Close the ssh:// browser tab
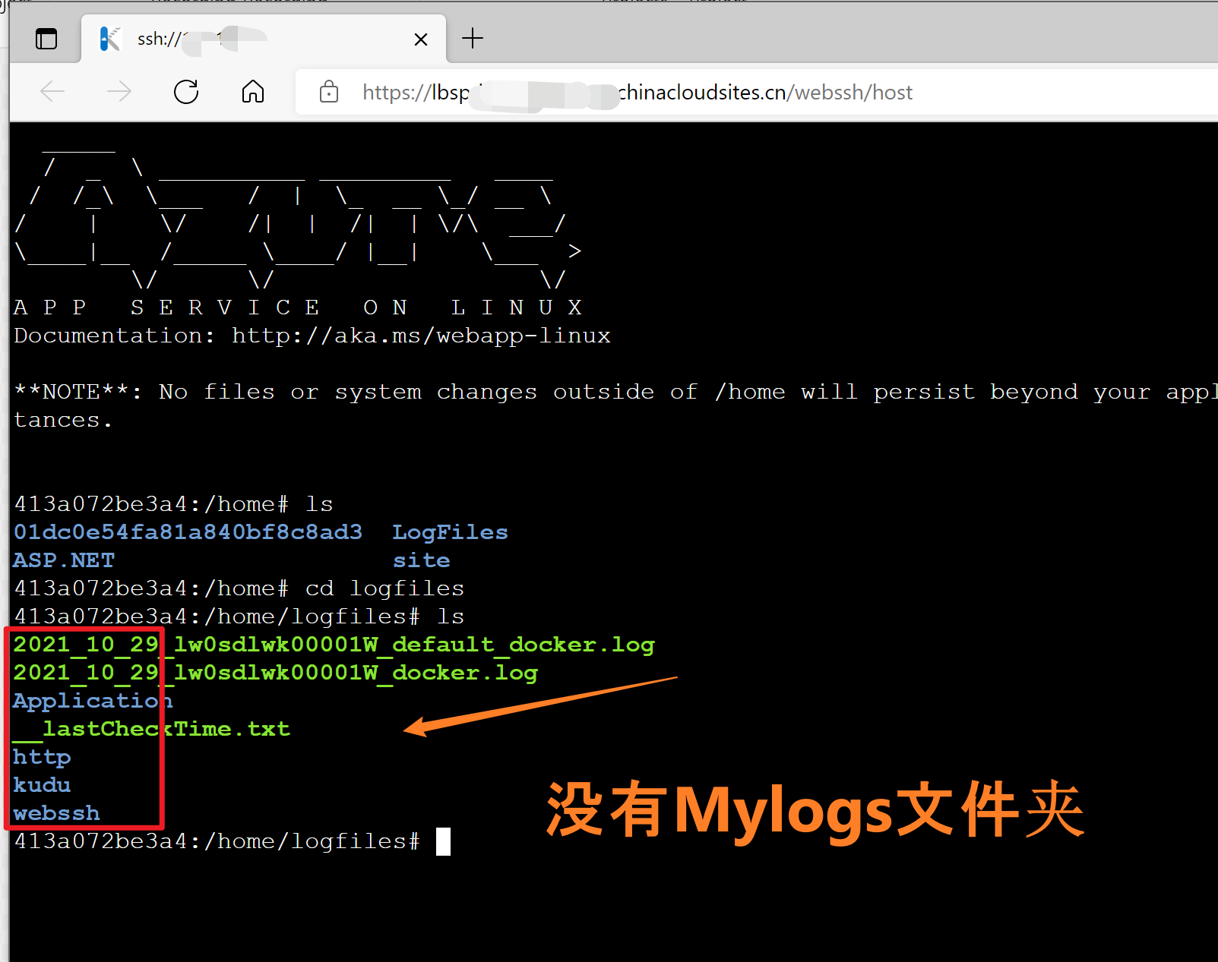This screenshot has width=1218, height=962. [x=420, y=39]
